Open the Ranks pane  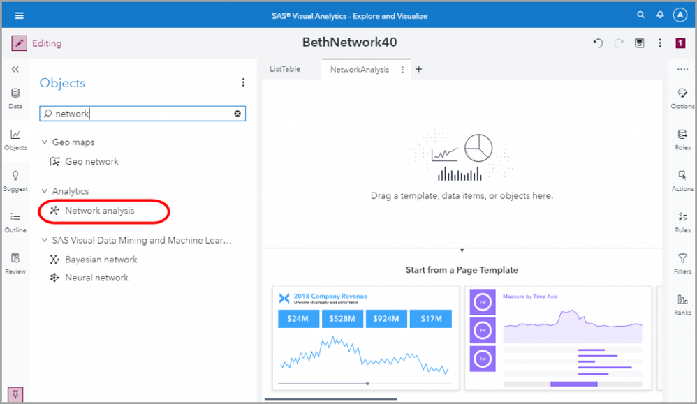[682, 304]
